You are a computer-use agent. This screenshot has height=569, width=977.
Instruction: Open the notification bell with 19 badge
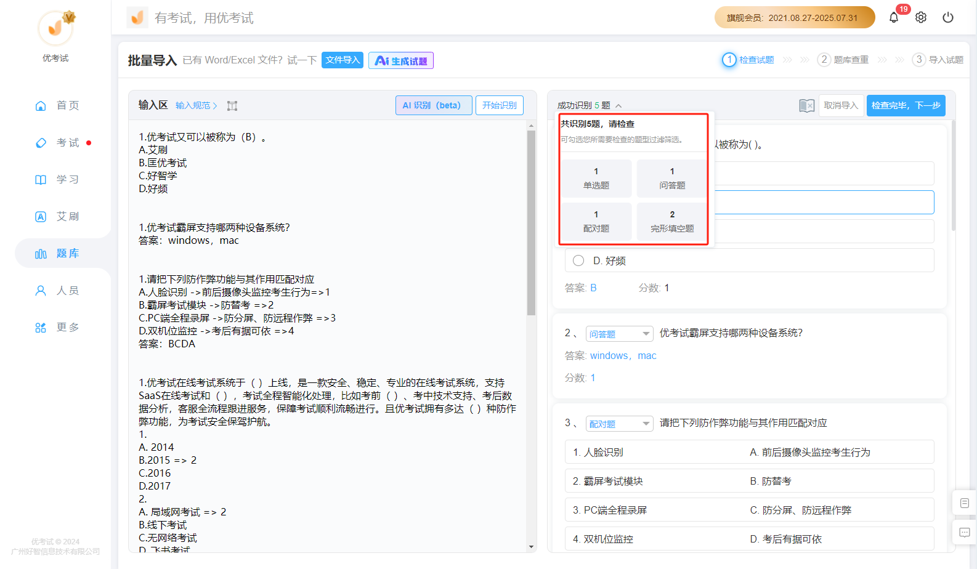894,17
